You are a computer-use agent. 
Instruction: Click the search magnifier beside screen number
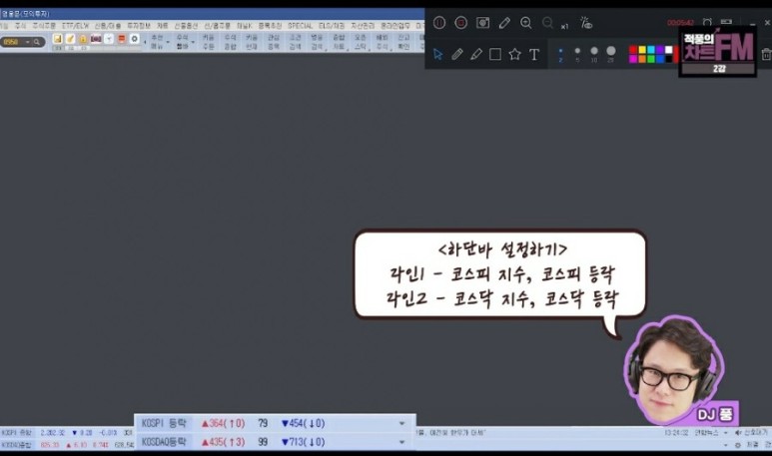click(x=37, y=42)
